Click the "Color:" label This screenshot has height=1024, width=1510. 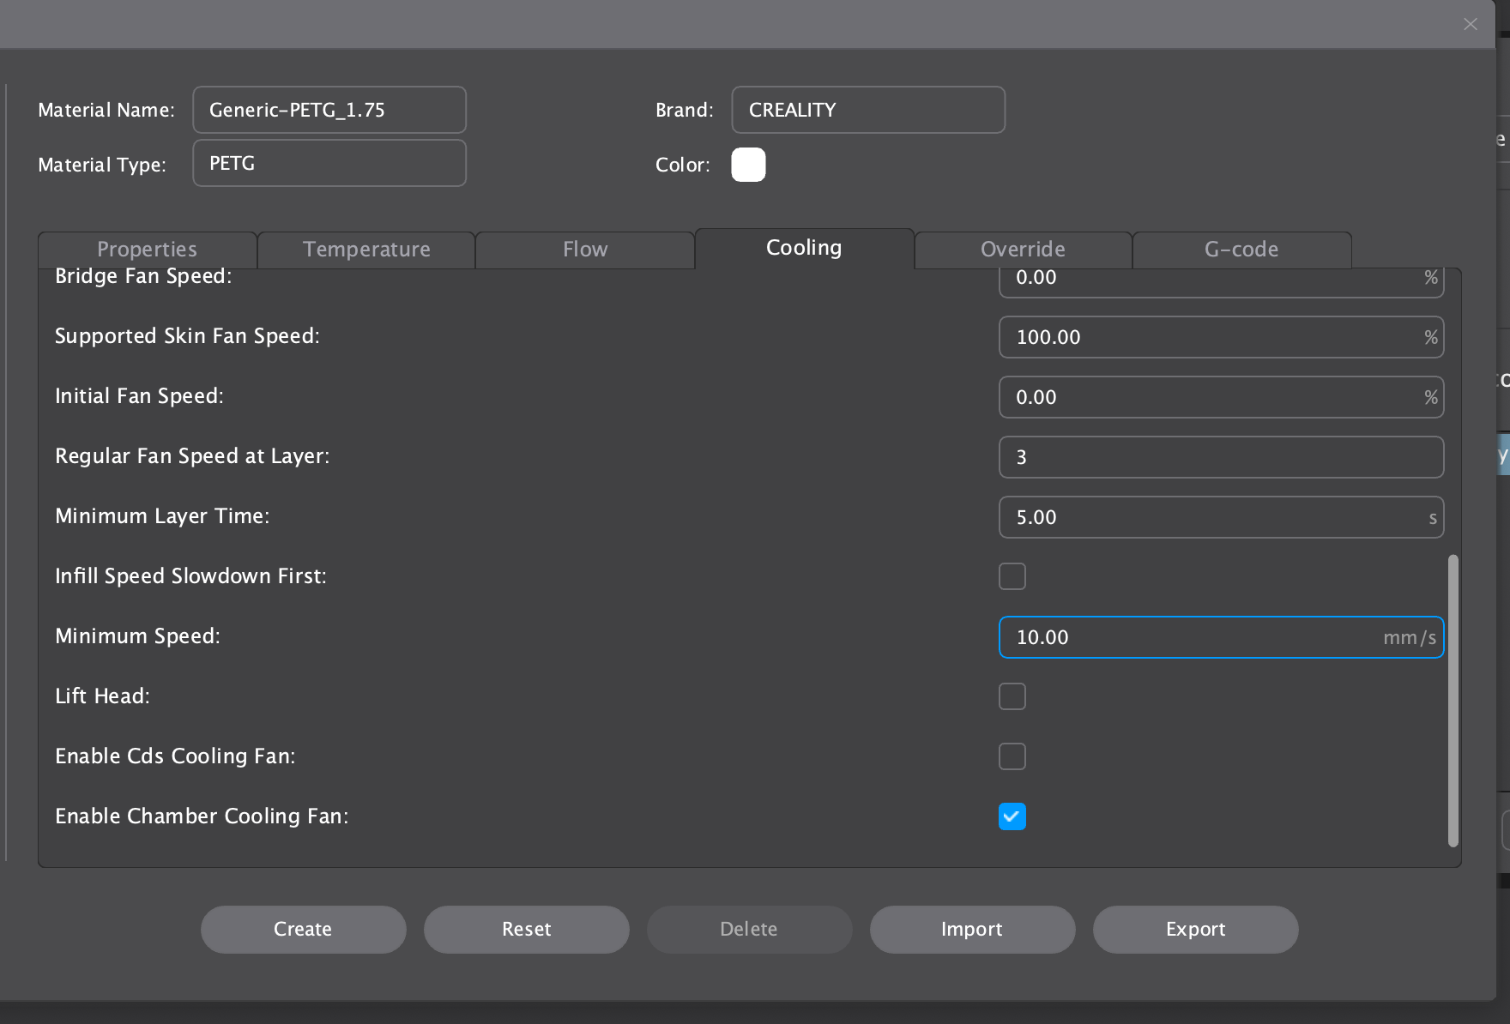683,165
